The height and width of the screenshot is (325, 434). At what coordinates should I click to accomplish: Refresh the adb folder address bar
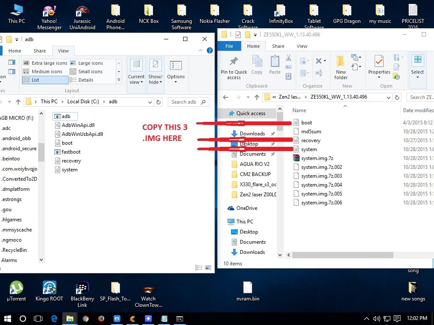159,102
